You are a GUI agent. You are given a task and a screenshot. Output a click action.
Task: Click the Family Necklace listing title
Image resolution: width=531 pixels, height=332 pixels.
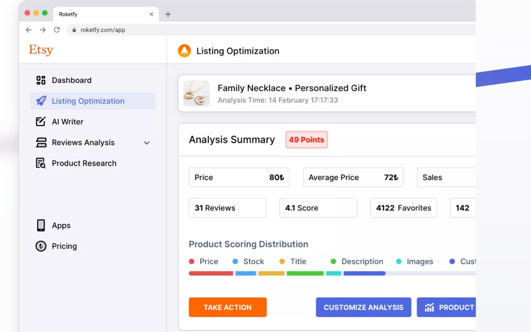coord(292,88)
